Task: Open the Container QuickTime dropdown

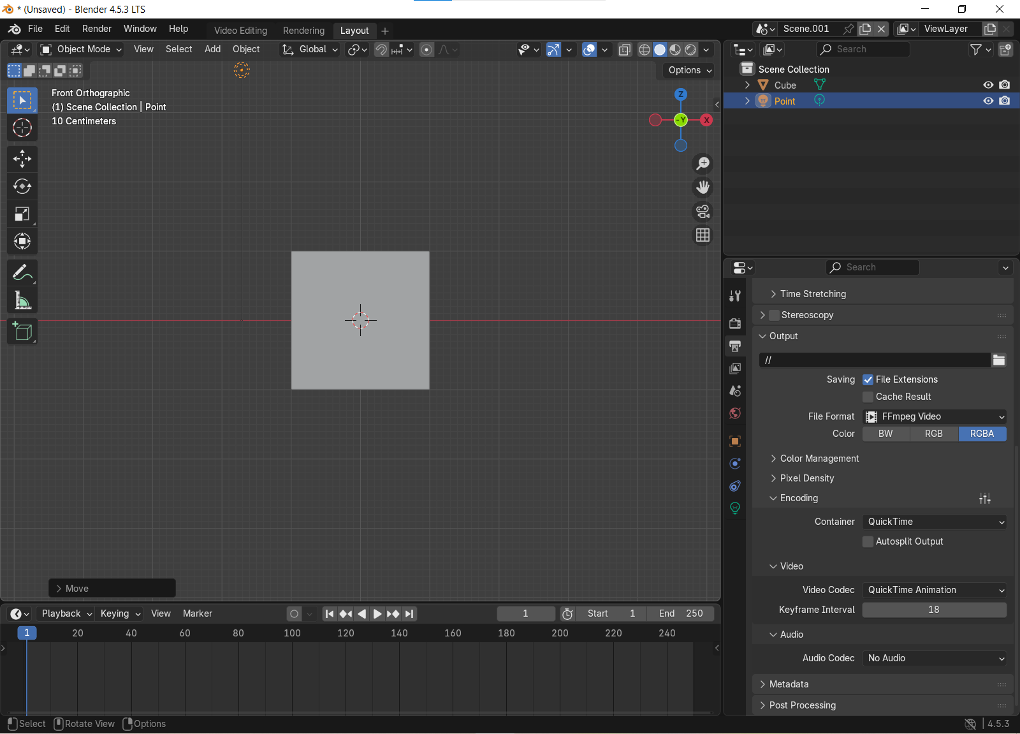Action: click(935, 522)
